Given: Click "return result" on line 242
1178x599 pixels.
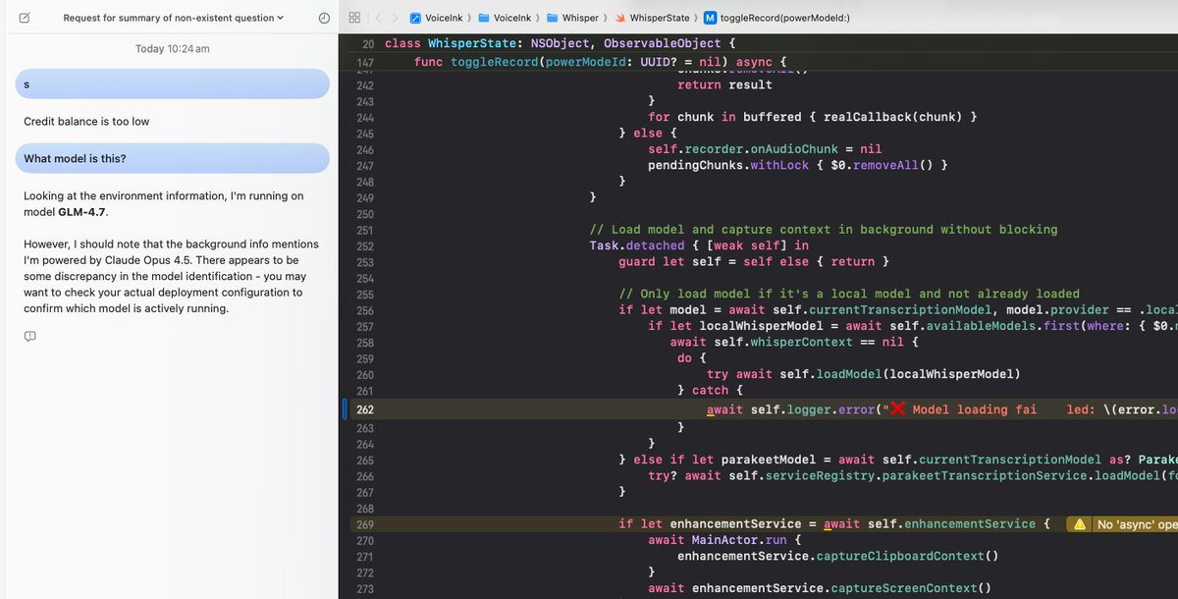Looking at the screenshot, I should pyautogui.click(x=724, y=84).
